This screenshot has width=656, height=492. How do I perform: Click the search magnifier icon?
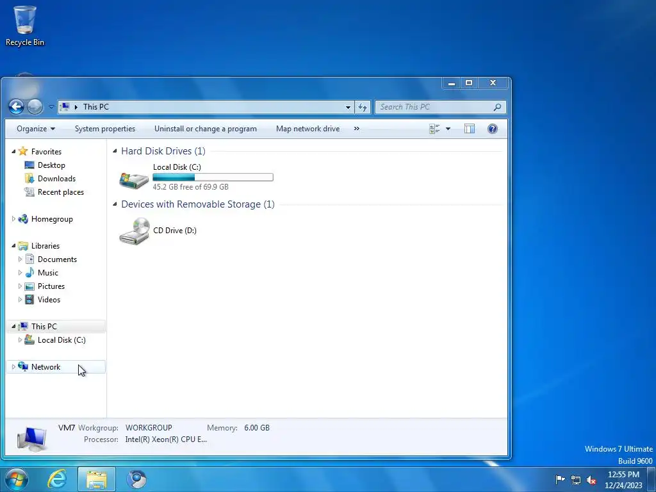click(x=497, y=107)
